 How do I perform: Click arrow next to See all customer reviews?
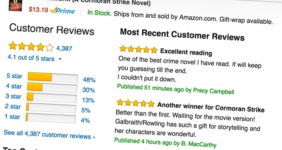point(94,137)
